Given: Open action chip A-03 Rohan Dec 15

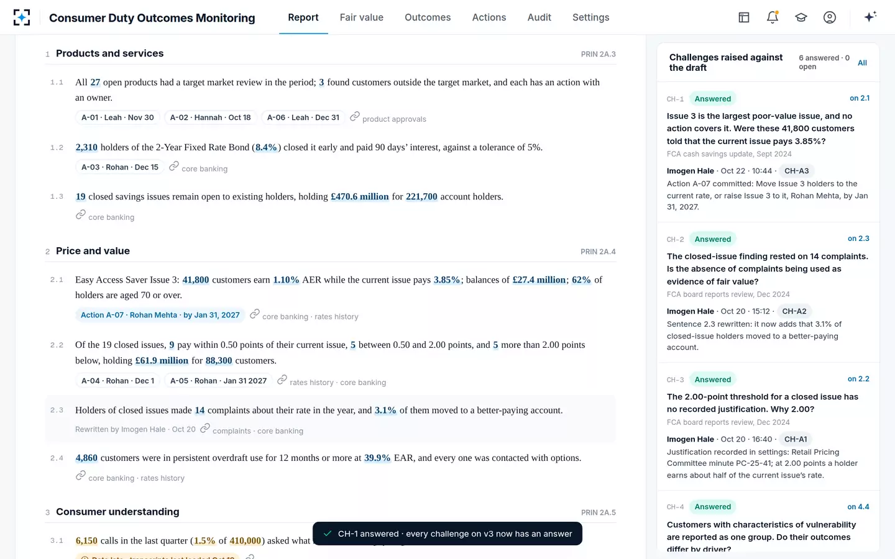Looking at the screenshot, I should click(x=120, y=167).
